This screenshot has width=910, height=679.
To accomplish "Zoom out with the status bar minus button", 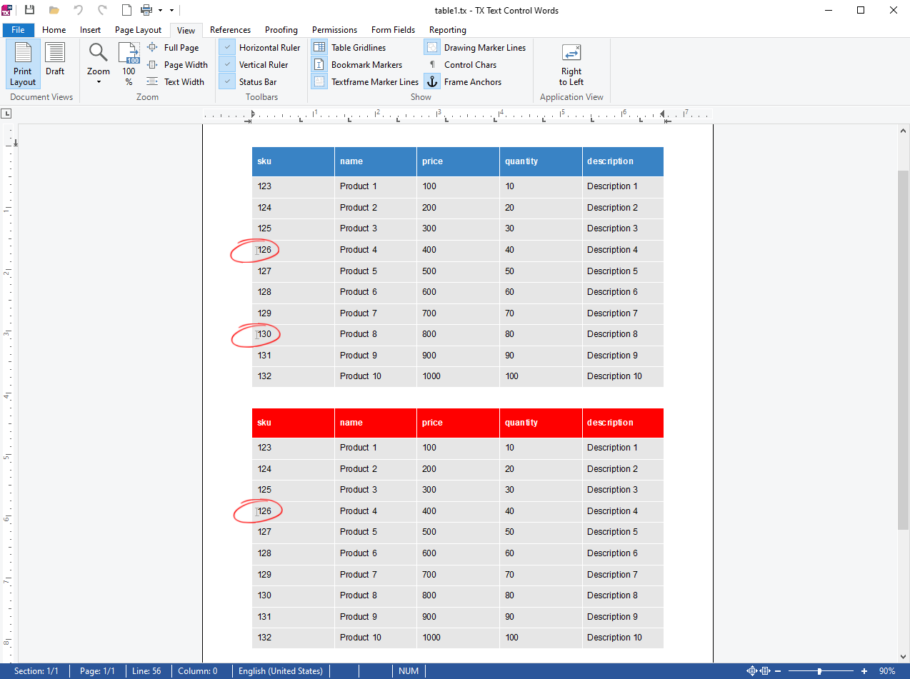I will click(x=778, y=671).
